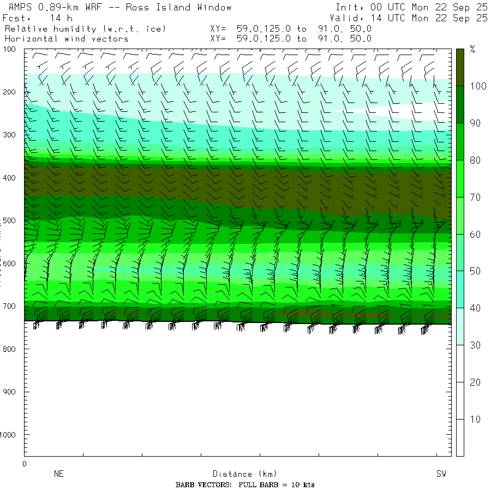The height and width of the screenshot is (491, 491).
Task: Click the 600 label on pressure axis
Action: click(x=9, y=264)
